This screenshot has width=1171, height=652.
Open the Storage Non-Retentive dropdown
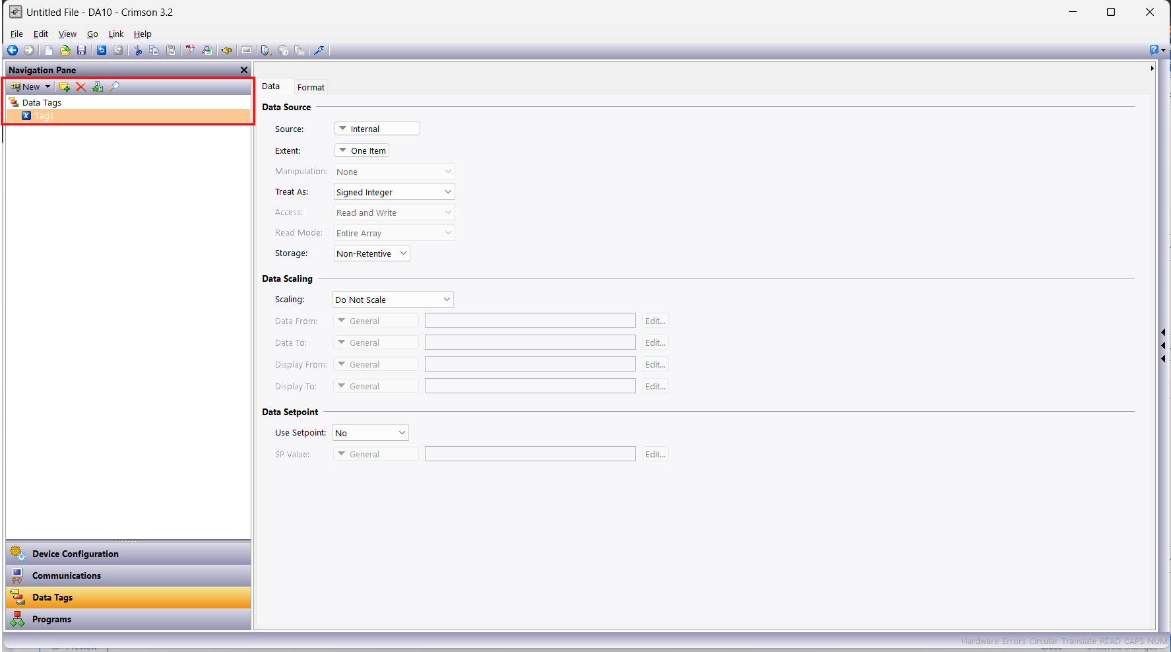coord(371,253)
